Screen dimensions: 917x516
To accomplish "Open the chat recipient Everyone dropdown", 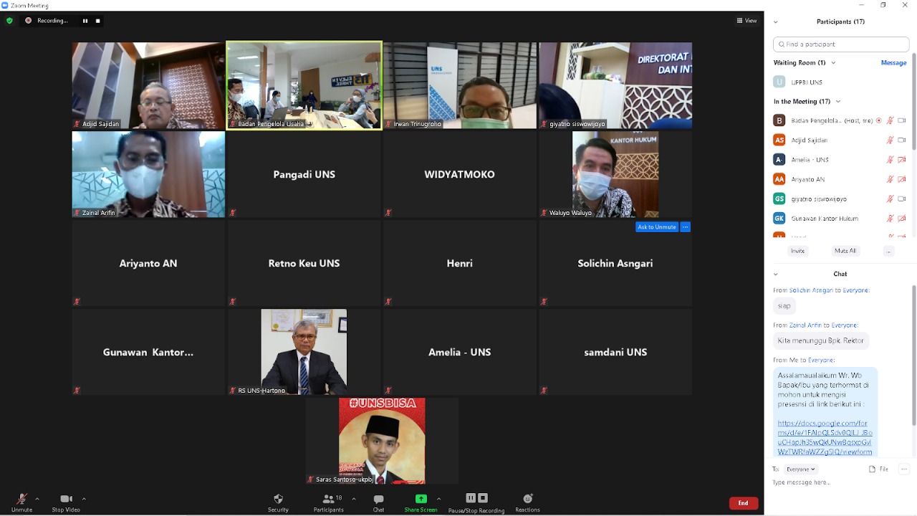I will (x=800, y=469).
